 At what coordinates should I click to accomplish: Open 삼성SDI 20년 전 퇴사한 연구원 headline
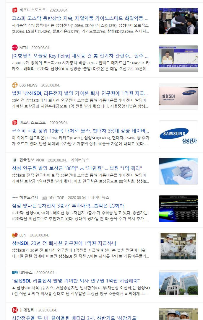pos(64,243)
